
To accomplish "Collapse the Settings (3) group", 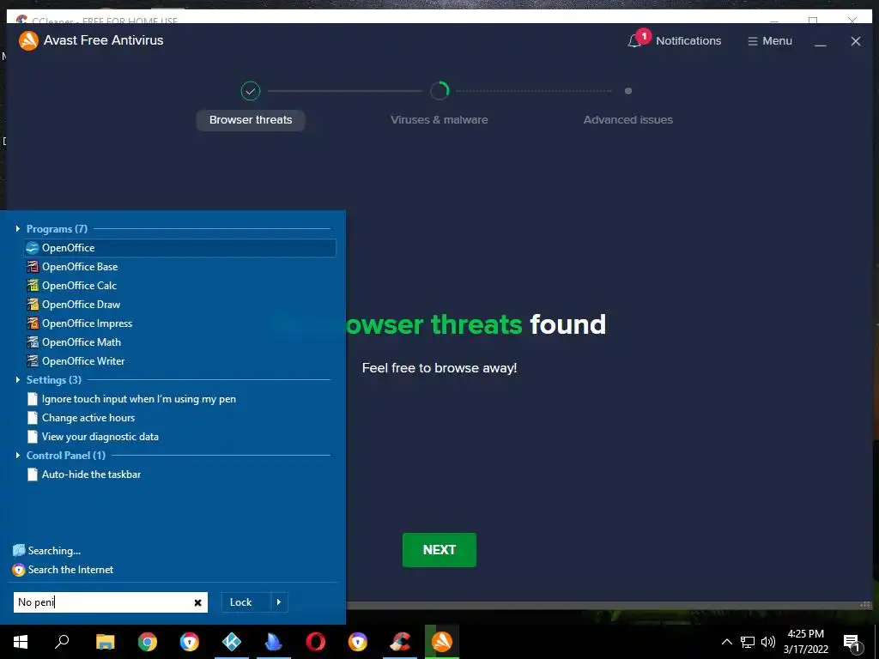I will (18, 380).
